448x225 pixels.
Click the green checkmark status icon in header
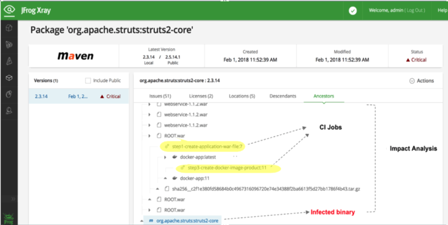(353, 11)
